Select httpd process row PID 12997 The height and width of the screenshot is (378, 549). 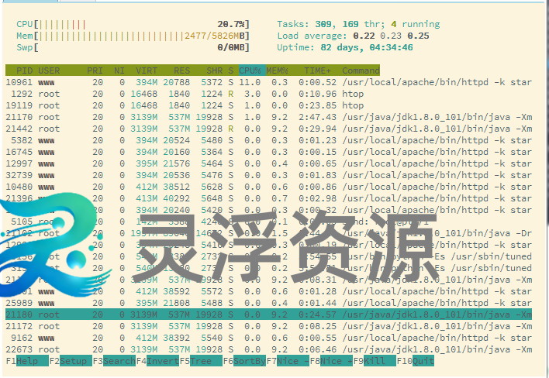(x=268, y=163)
